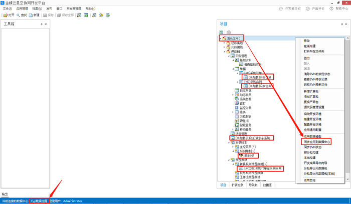Open the 应用管理 menu
This screenshot has height=204, width=351.
[x=22, y=8]
